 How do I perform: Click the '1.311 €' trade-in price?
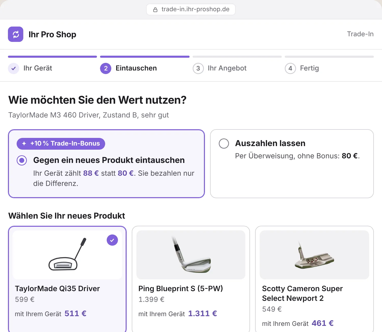coord(203,313)
